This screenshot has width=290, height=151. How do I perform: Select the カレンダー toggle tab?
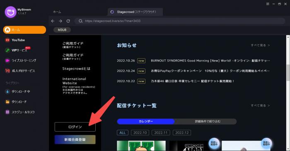pyautogui.click(x=146, y=121)
